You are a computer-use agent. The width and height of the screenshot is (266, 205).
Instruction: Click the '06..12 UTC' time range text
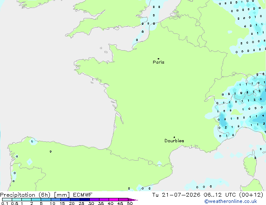point(220,195)
